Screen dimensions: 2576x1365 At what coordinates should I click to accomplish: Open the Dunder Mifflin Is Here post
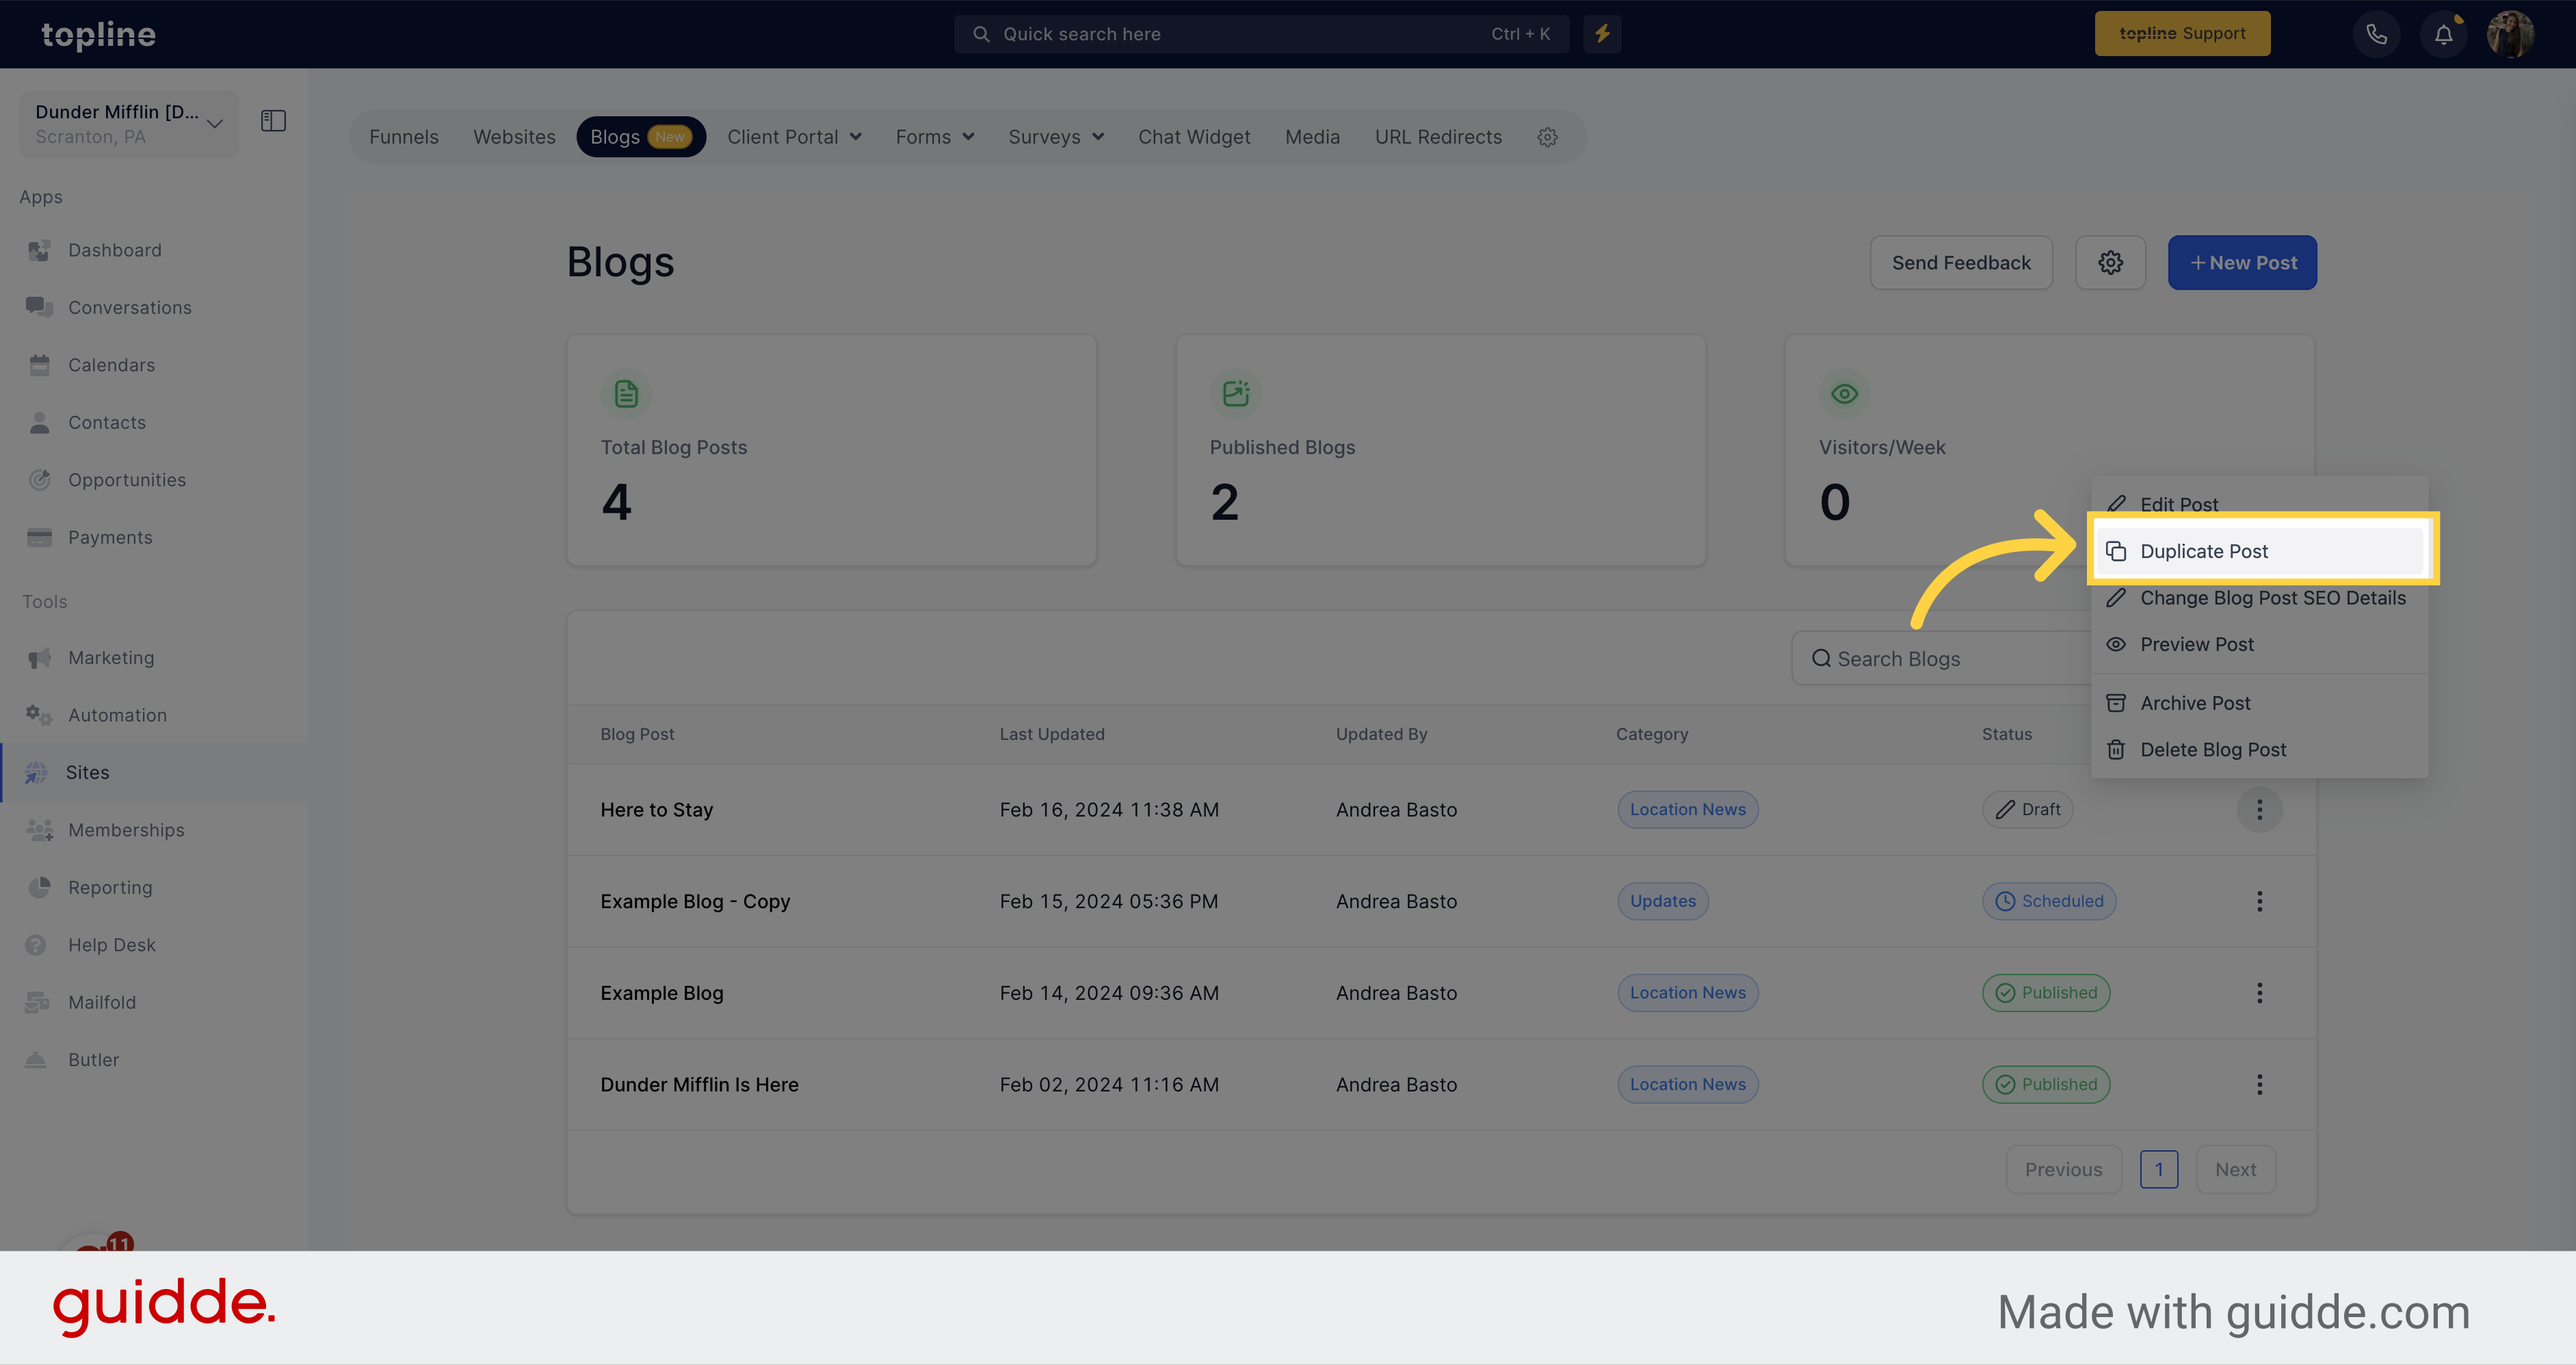[699, 1085]
